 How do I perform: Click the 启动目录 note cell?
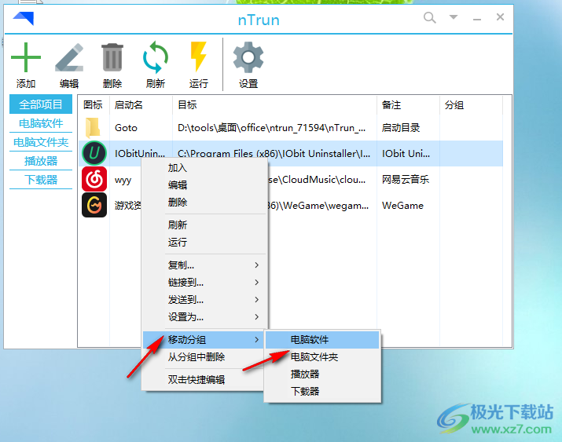[401, 128]
